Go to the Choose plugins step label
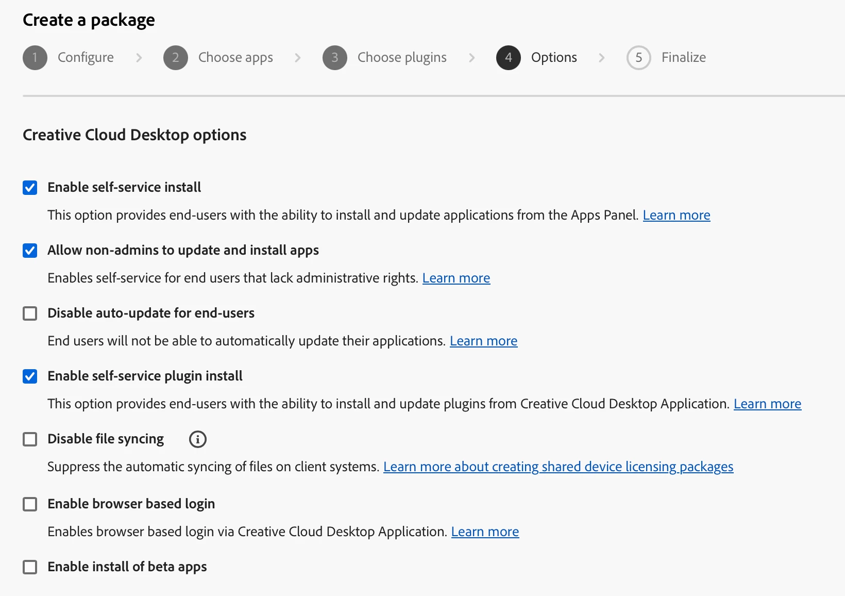Image resolution: width=845 pixels, height=596 pixels. [x=402, y=57]
